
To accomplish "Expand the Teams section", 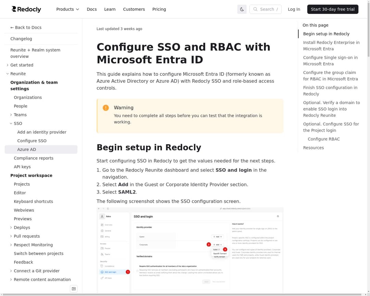I will (20, 115).
